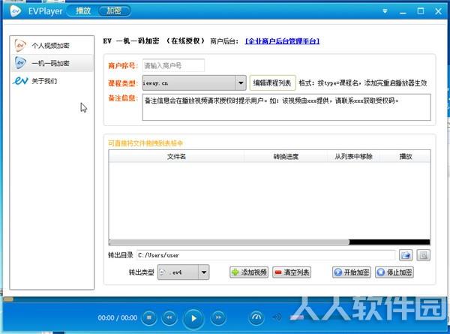Switch to the 加密 tab

pos(114,11)
